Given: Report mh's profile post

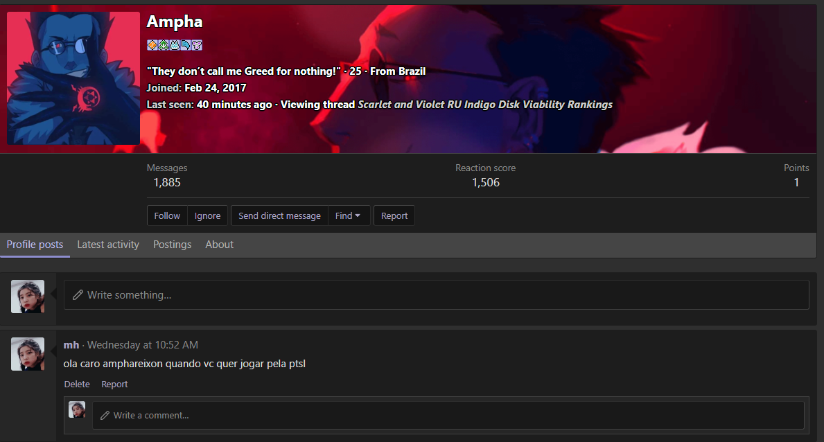Looking at the screenshot, I should point(114,384).
